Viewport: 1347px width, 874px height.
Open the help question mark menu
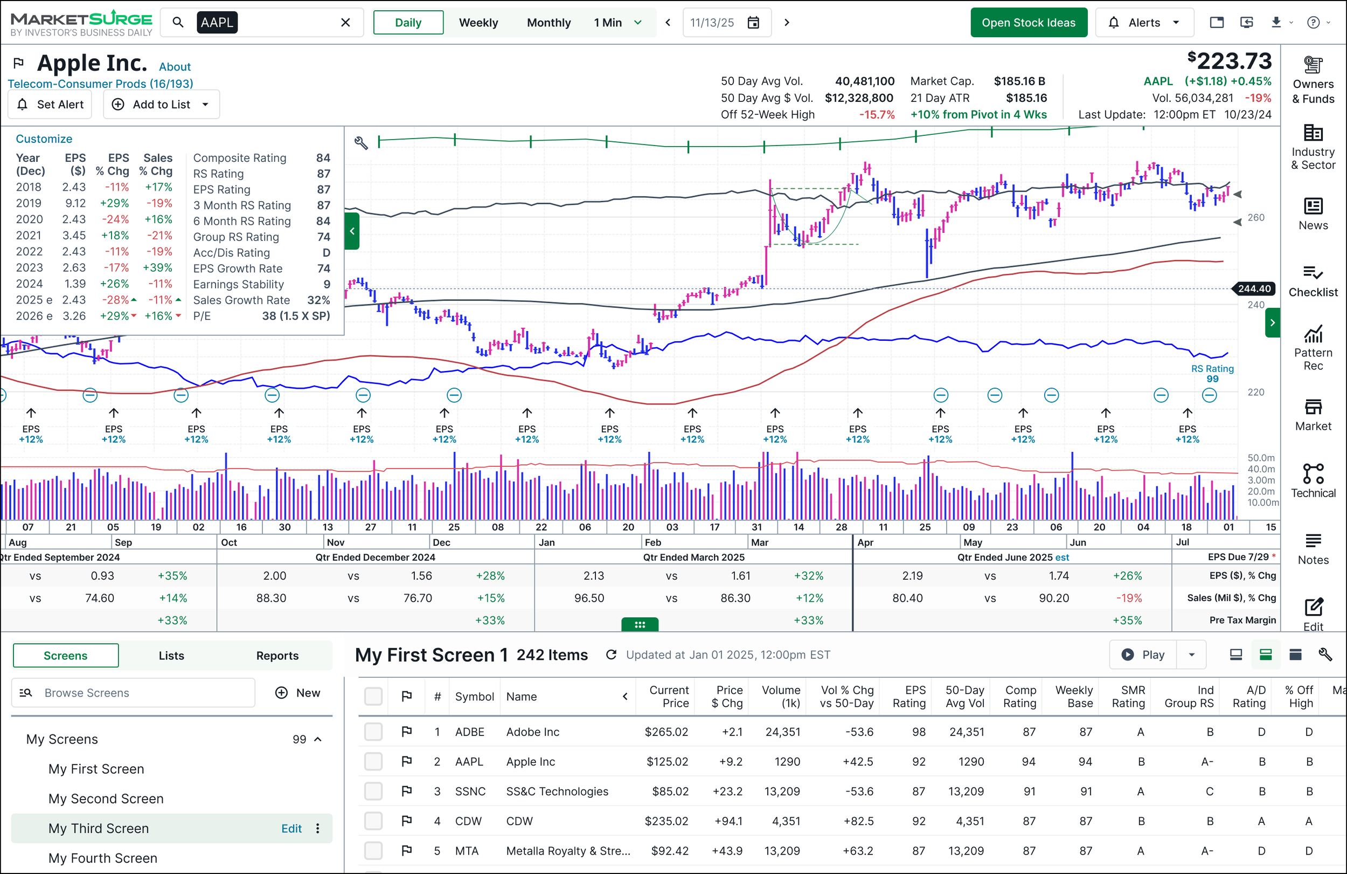click(1313, 22)
